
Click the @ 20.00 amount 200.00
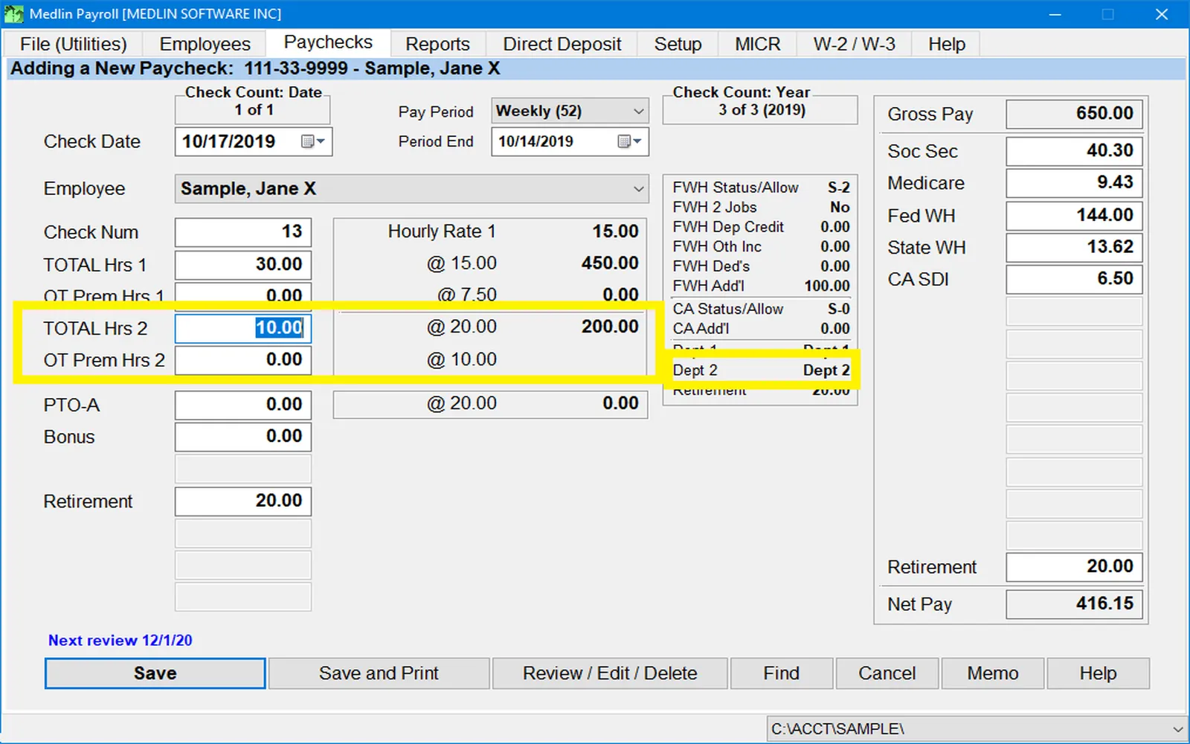tap(610, 327)
